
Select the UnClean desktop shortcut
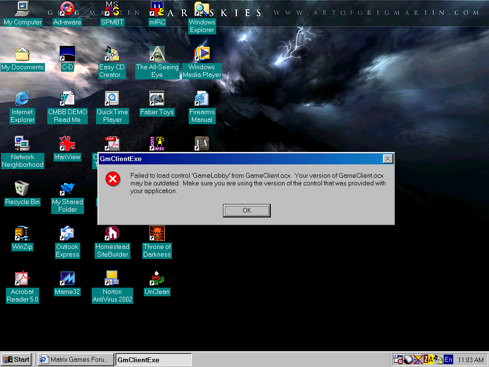point(157,283)
